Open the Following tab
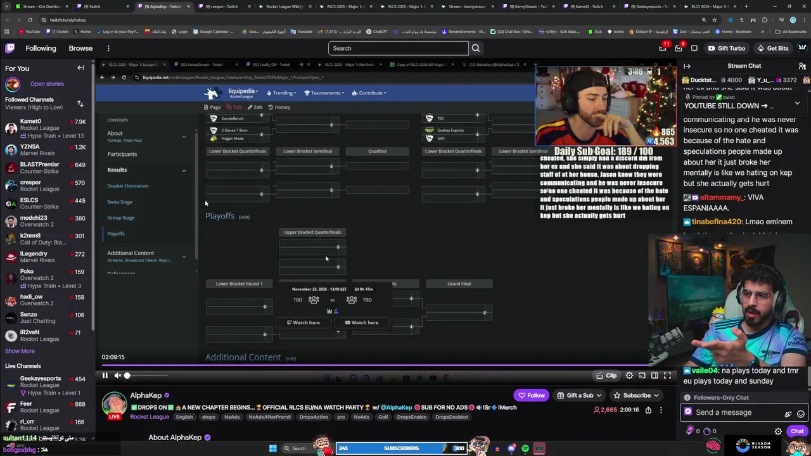Viewport: 811px width, 456px height. pos(41,48)
